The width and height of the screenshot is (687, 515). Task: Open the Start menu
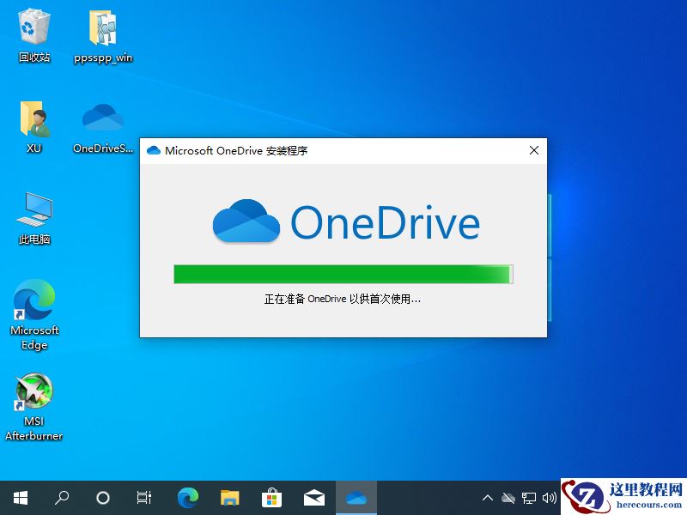click(19, 497)
